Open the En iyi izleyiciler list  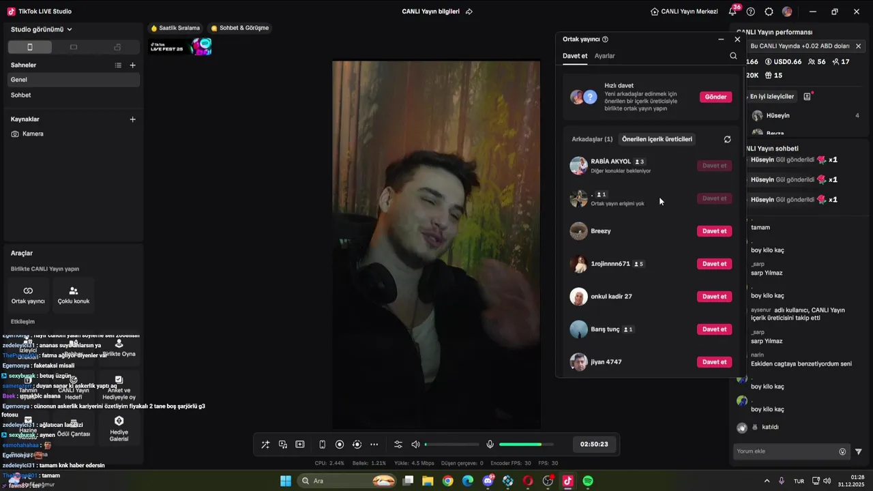[x=771, y=97]
